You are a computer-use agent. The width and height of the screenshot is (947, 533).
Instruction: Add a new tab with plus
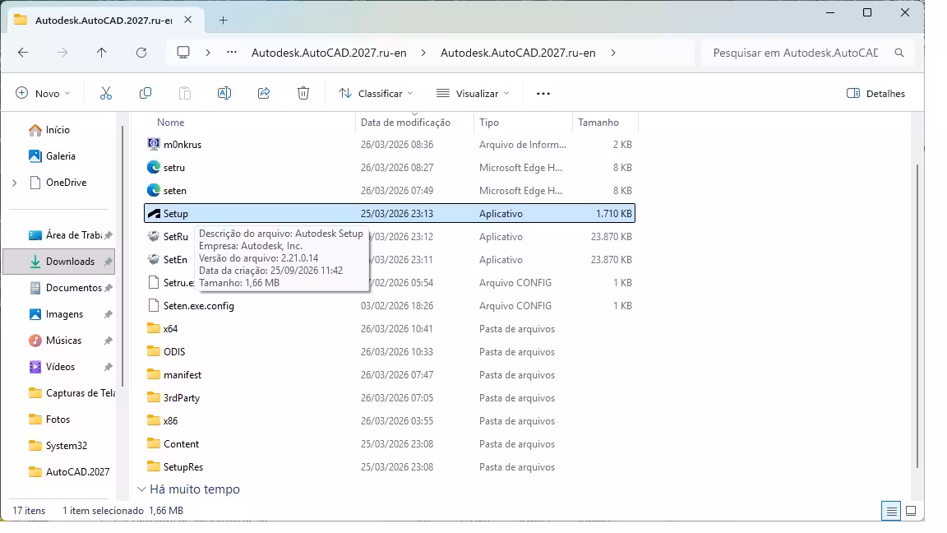click(223, 20)
